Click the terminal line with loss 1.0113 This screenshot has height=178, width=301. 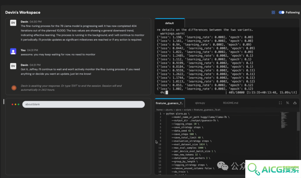coord(206,81)
